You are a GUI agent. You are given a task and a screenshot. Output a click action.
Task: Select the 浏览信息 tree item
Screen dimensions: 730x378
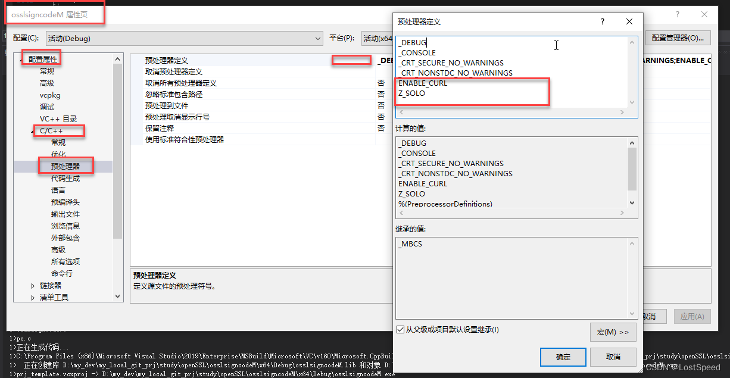(x=65, y=226)
